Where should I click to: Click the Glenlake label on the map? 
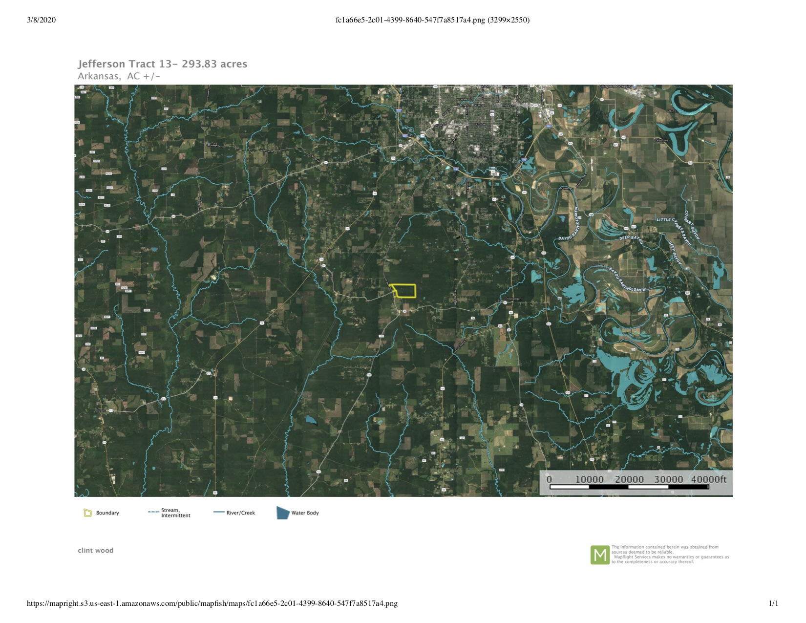[662, 140]
